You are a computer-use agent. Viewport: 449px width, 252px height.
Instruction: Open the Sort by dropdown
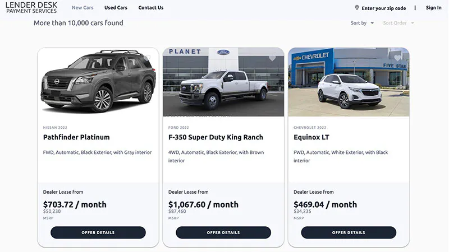point(363,23)
